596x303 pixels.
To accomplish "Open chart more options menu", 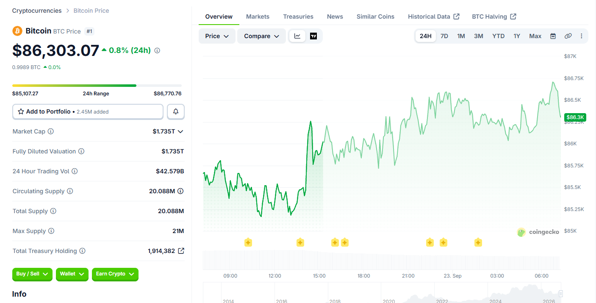I will pyautogui.click(x=581, y=36).
